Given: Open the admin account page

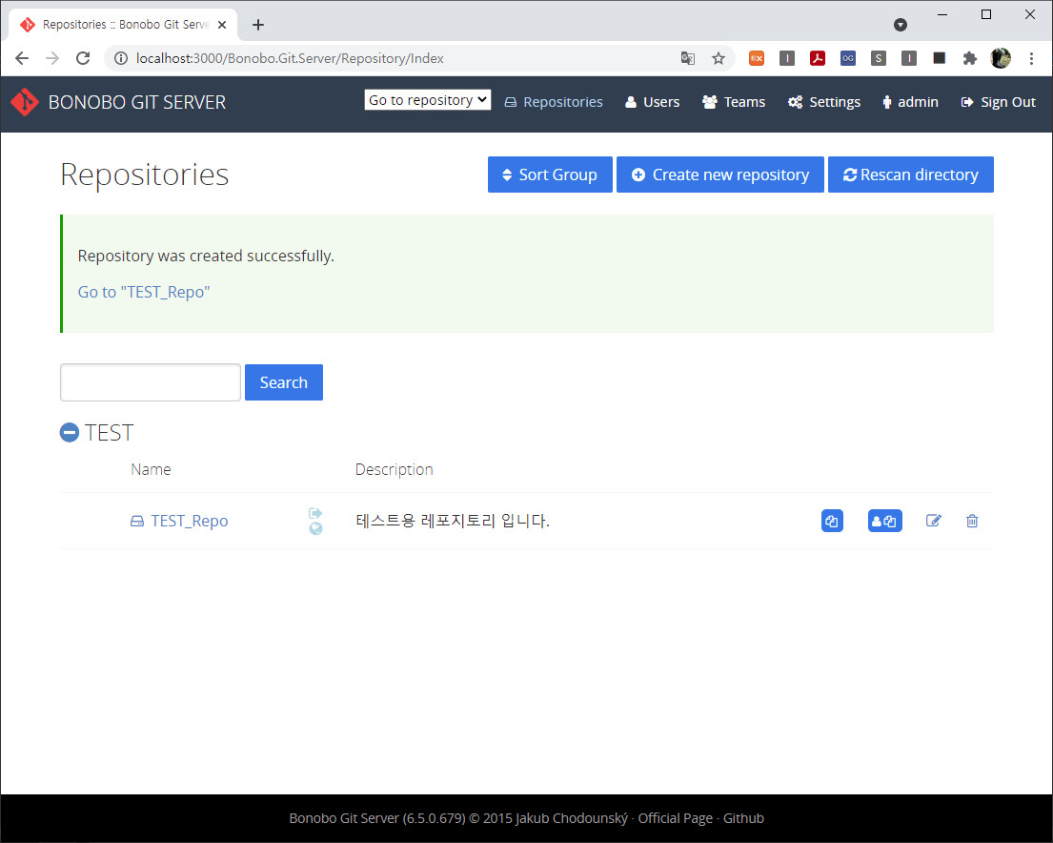Looking at the screenshot, I should (x=910, y=102).
